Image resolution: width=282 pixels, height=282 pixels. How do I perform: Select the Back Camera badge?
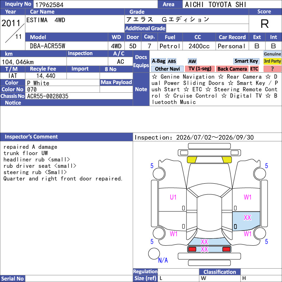232,69
